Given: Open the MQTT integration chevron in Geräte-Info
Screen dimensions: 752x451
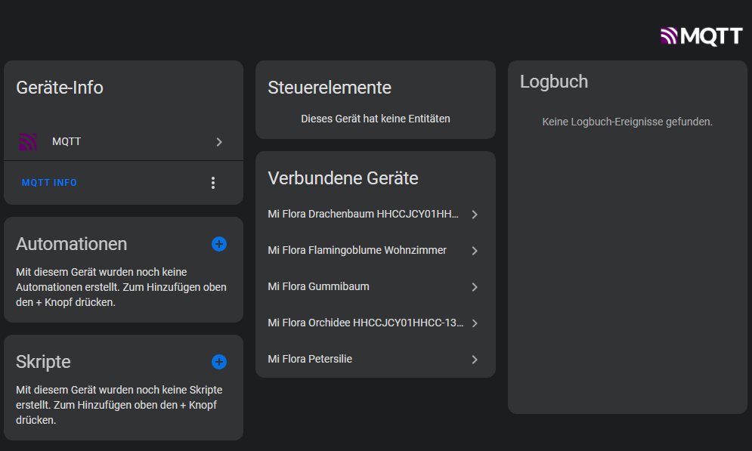Looking at the screenshot, I should coord(219,142).
